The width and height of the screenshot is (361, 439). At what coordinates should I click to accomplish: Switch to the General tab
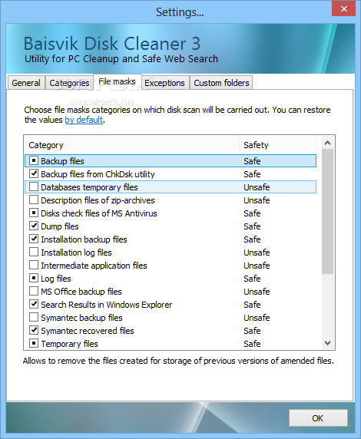point(26,83)
